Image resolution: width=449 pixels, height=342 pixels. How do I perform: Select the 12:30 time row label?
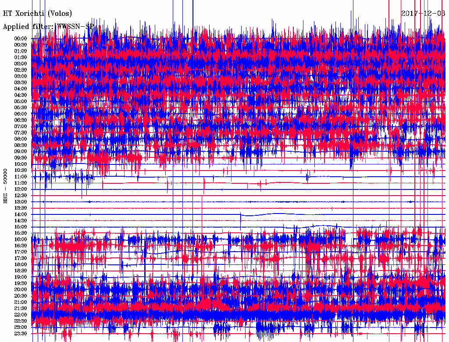[21, 196]
